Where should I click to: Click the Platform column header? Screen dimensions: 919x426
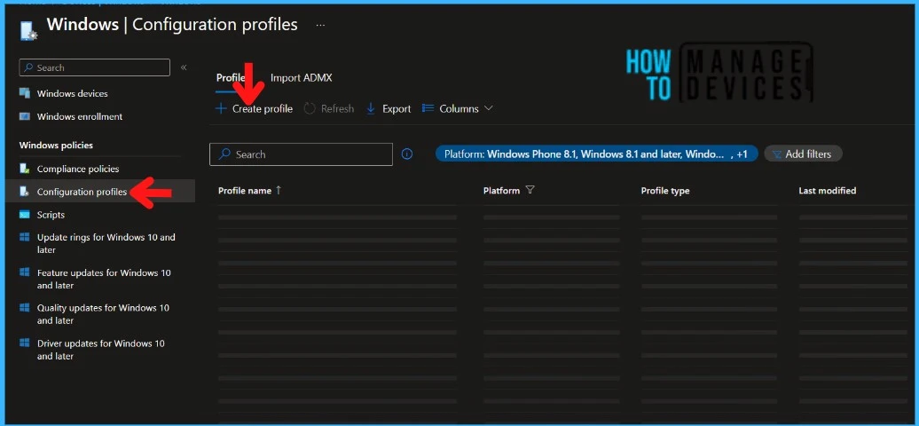[501, 190]
